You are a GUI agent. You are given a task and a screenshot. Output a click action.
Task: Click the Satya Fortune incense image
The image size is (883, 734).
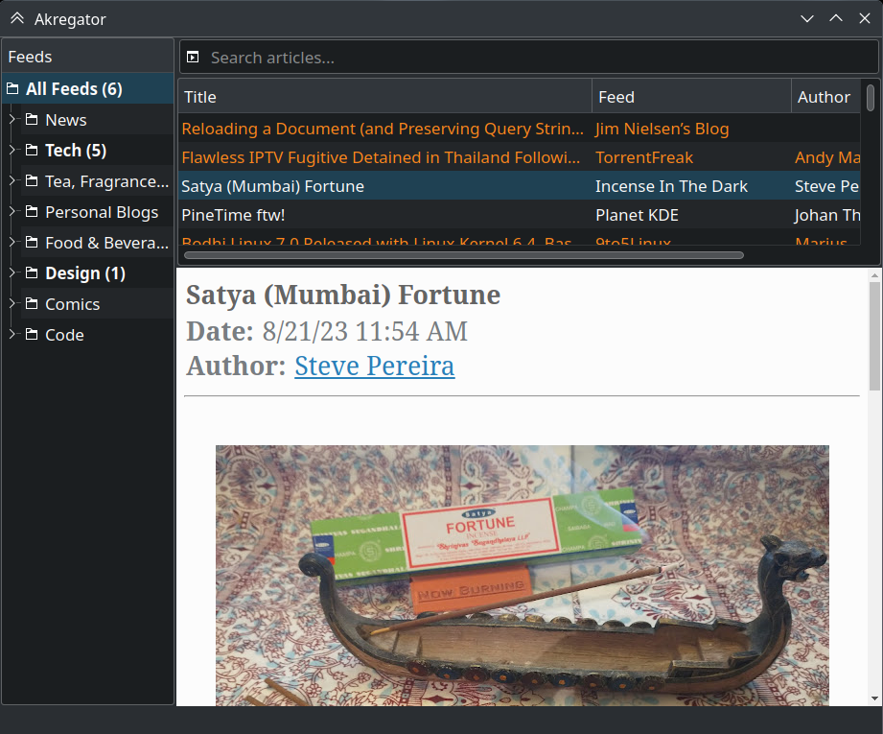(522, 576)
